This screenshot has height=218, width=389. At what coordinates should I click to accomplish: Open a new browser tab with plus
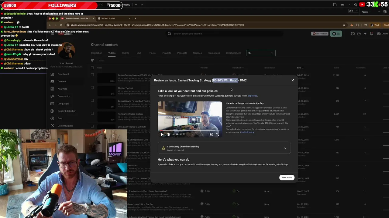(135, 18)
